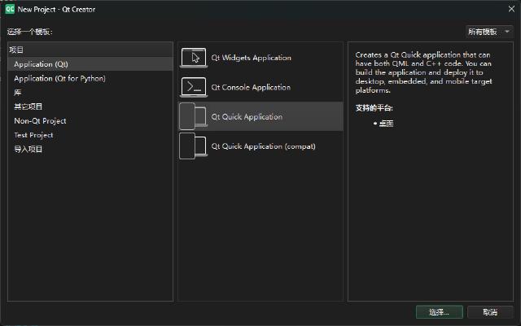Click the Qt Creator logo in title bar
The image size is (521, 326).
point(9,8)
